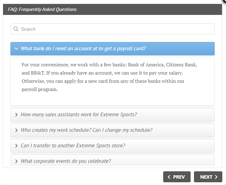Screen dimensions: 226x185
Task: Click the 'FAQ: Frequently Asked Questions' title bar
Action: pos(113,9)
